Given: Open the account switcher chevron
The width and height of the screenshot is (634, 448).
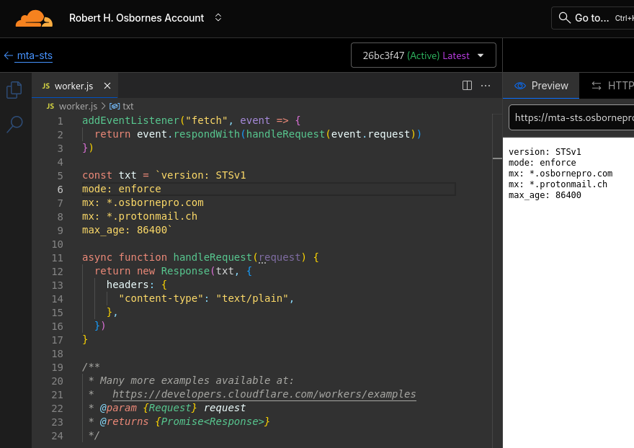Looking at the screenshot, I should [x=218, y=18].
